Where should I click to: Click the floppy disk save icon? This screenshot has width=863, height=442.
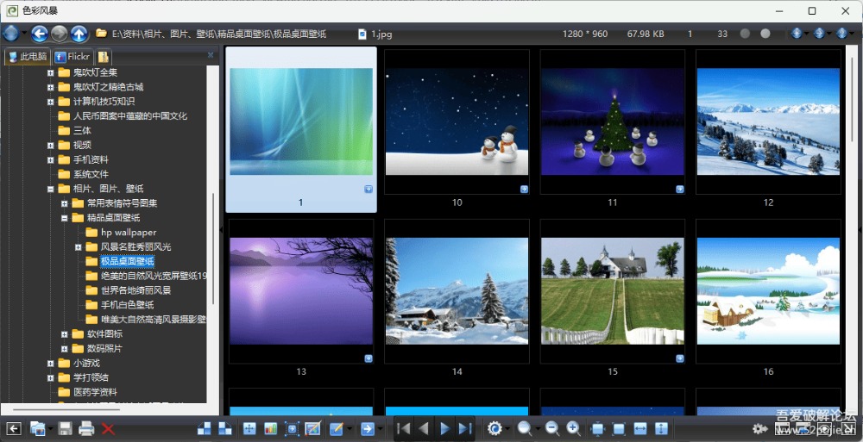tap(66, 428)
